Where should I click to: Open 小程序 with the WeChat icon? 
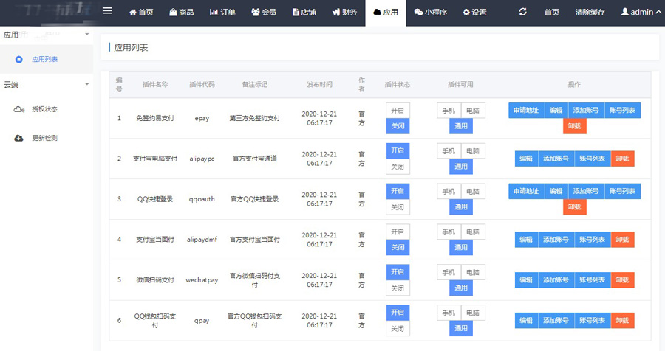click(x=429, y=12)
